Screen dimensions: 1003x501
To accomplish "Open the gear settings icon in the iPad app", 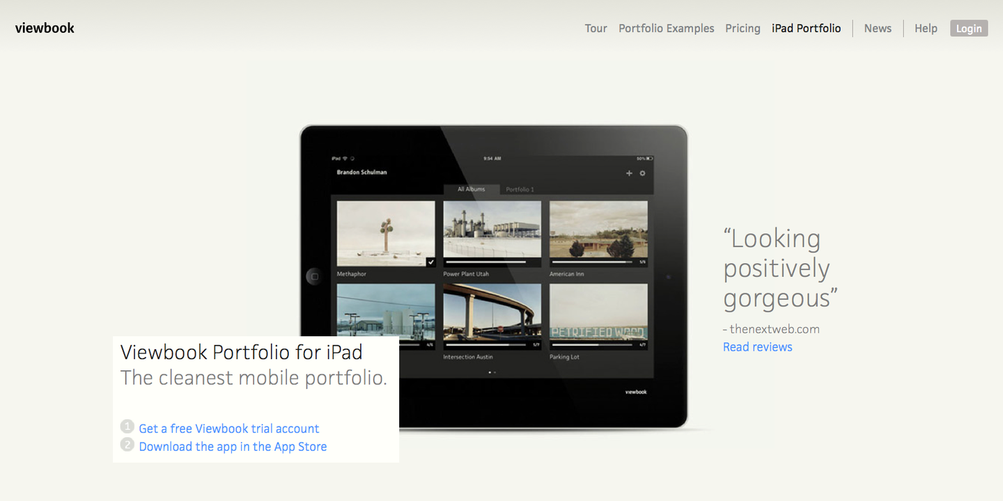I will pos(643,173).
